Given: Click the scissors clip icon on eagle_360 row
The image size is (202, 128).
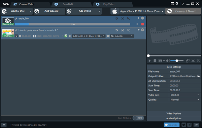Looking at the screenshot, I should tap(123, 18).
